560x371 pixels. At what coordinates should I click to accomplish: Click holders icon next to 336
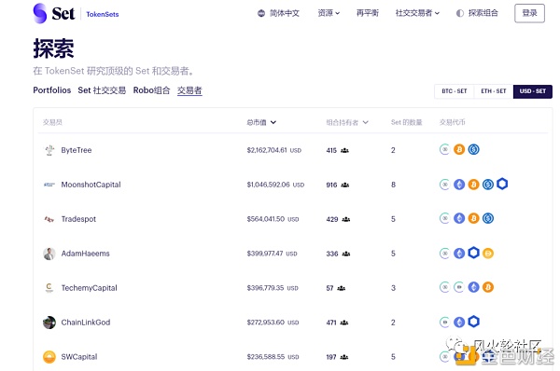(345, 254)
